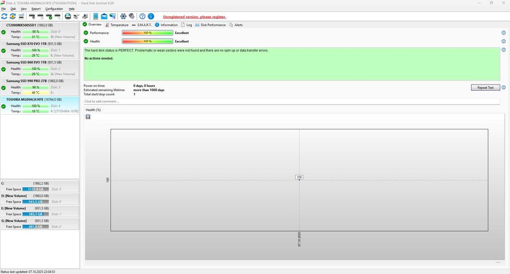
Task: Click the C: free space 1117,9 GB bar
Action: point(36,189)
